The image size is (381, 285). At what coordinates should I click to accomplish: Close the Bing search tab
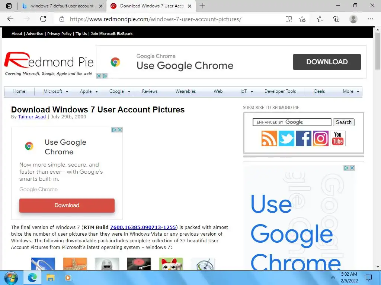point(100,6)
